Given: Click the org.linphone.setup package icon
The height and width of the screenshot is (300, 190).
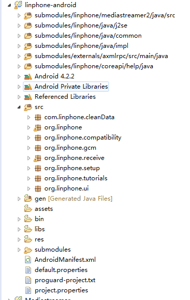Looking at the screenshot, I should pos(38,168).
